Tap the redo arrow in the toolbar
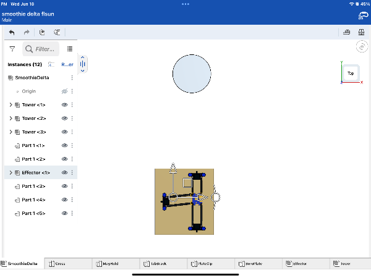 (x=27, y=32)
